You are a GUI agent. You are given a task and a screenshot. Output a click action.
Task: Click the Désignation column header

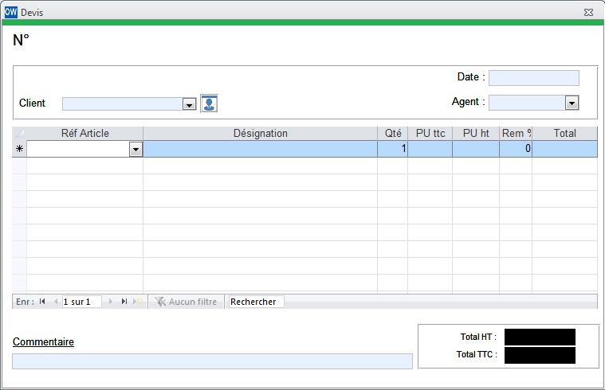(x=261, y=134)
